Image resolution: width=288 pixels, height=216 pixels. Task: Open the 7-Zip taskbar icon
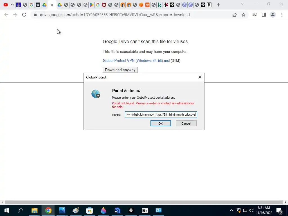(145, 210)
